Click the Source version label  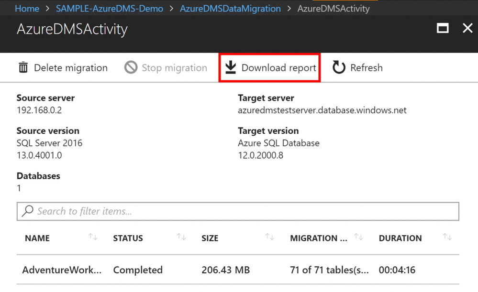click(x=48, y=130)
